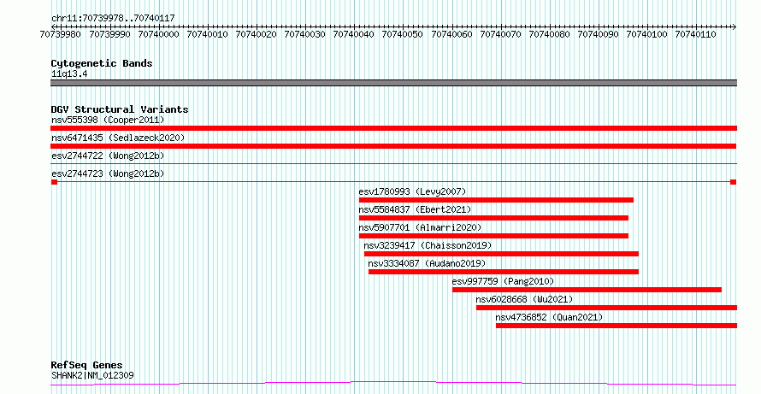Click ruler position 70740110
The width and height of the screenshot is (761, 394).
pos(696,34)
